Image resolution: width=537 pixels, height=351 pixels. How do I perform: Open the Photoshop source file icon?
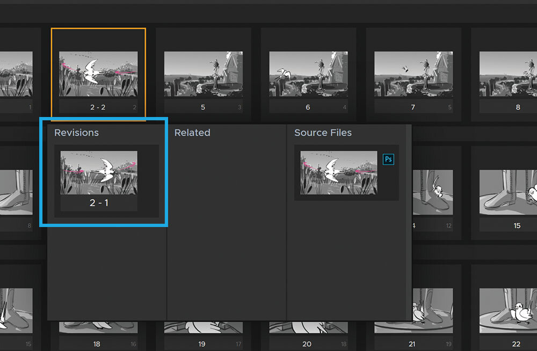tap(388, 159)
